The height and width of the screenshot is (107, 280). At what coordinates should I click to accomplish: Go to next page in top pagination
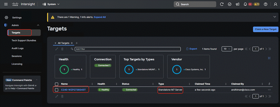click(266, 49)
